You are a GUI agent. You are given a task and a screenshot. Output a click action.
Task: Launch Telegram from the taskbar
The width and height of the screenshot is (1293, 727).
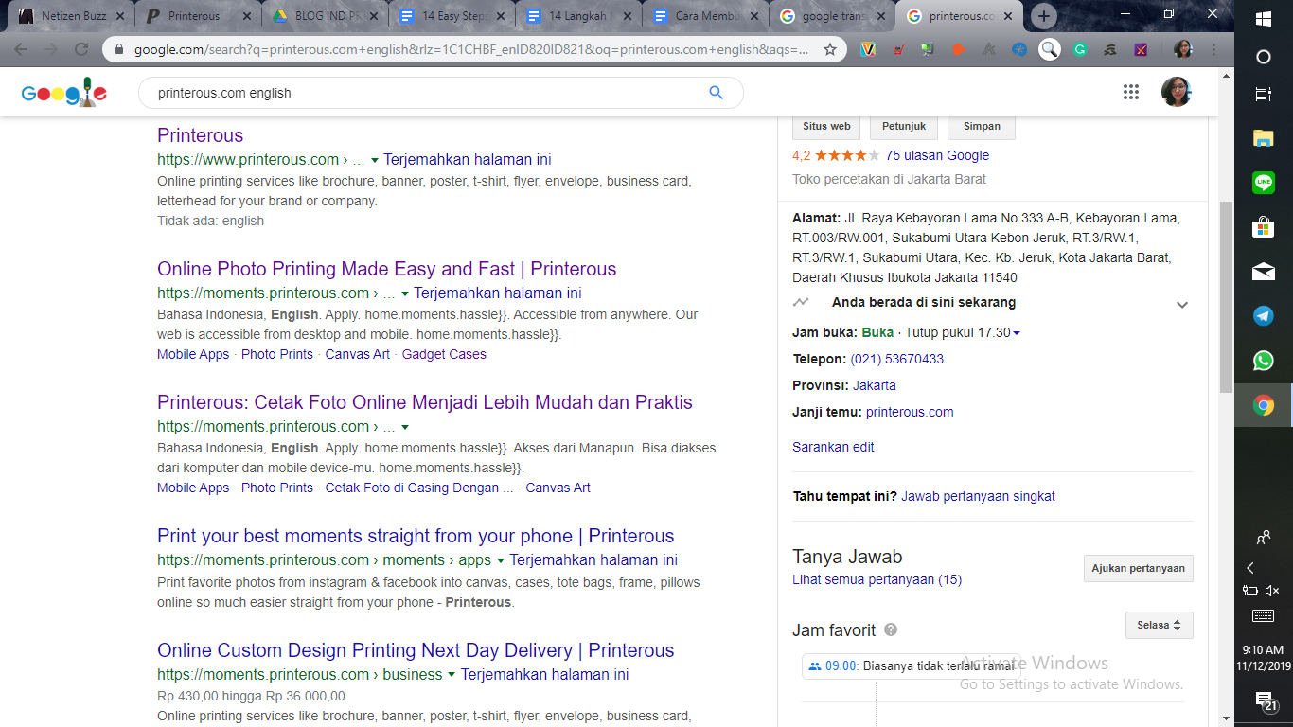[1263, 316]
